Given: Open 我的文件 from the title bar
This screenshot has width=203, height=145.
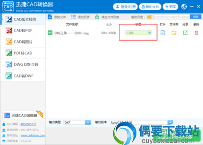Looking at the screenshot, I should click(x=150, y=7).
